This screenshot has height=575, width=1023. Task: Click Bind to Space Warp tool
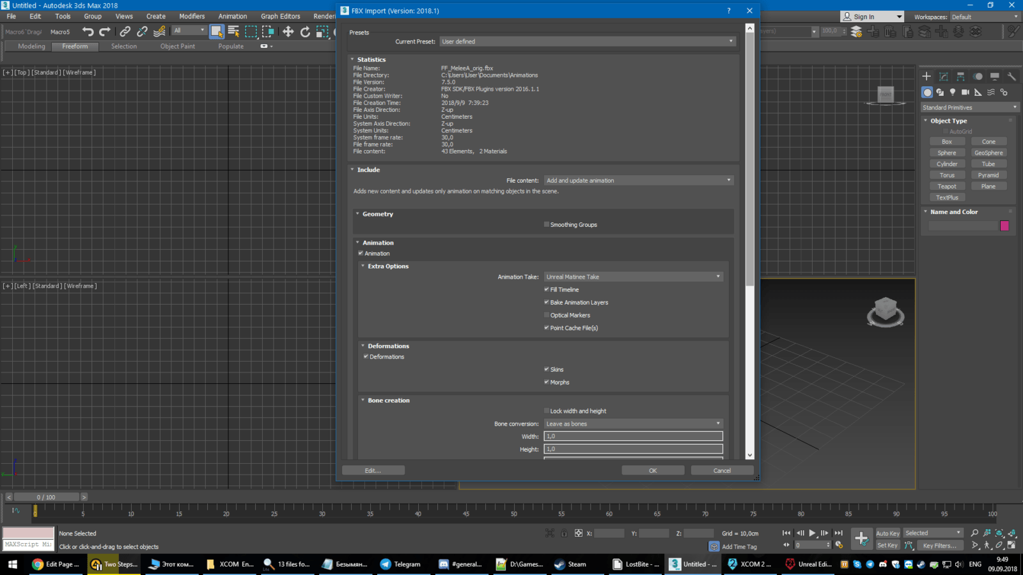click(159, 31)
